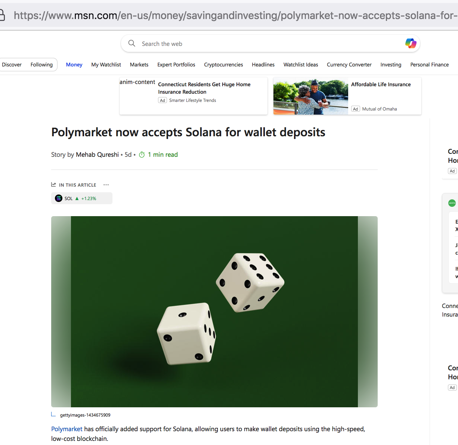Open My Watchlist
Viewport: 458px width, 445px height.
coord(106,65)
